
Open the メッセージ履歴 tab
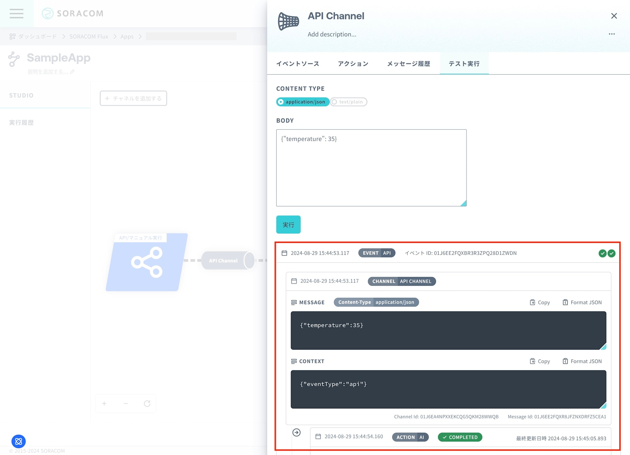click(409, 64)
